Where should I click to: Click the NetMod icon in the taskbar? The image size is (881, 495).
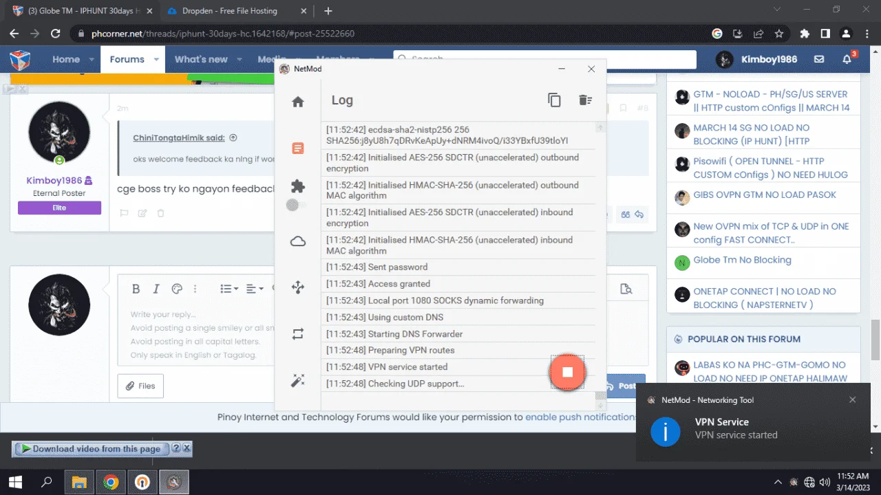pyautogui.click(x=174, y=482)
